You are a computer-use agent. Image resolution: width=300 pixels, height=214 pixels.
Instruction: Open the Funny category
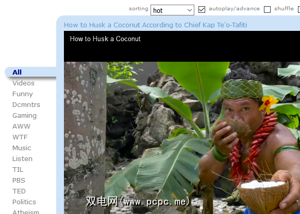(23, 94)
